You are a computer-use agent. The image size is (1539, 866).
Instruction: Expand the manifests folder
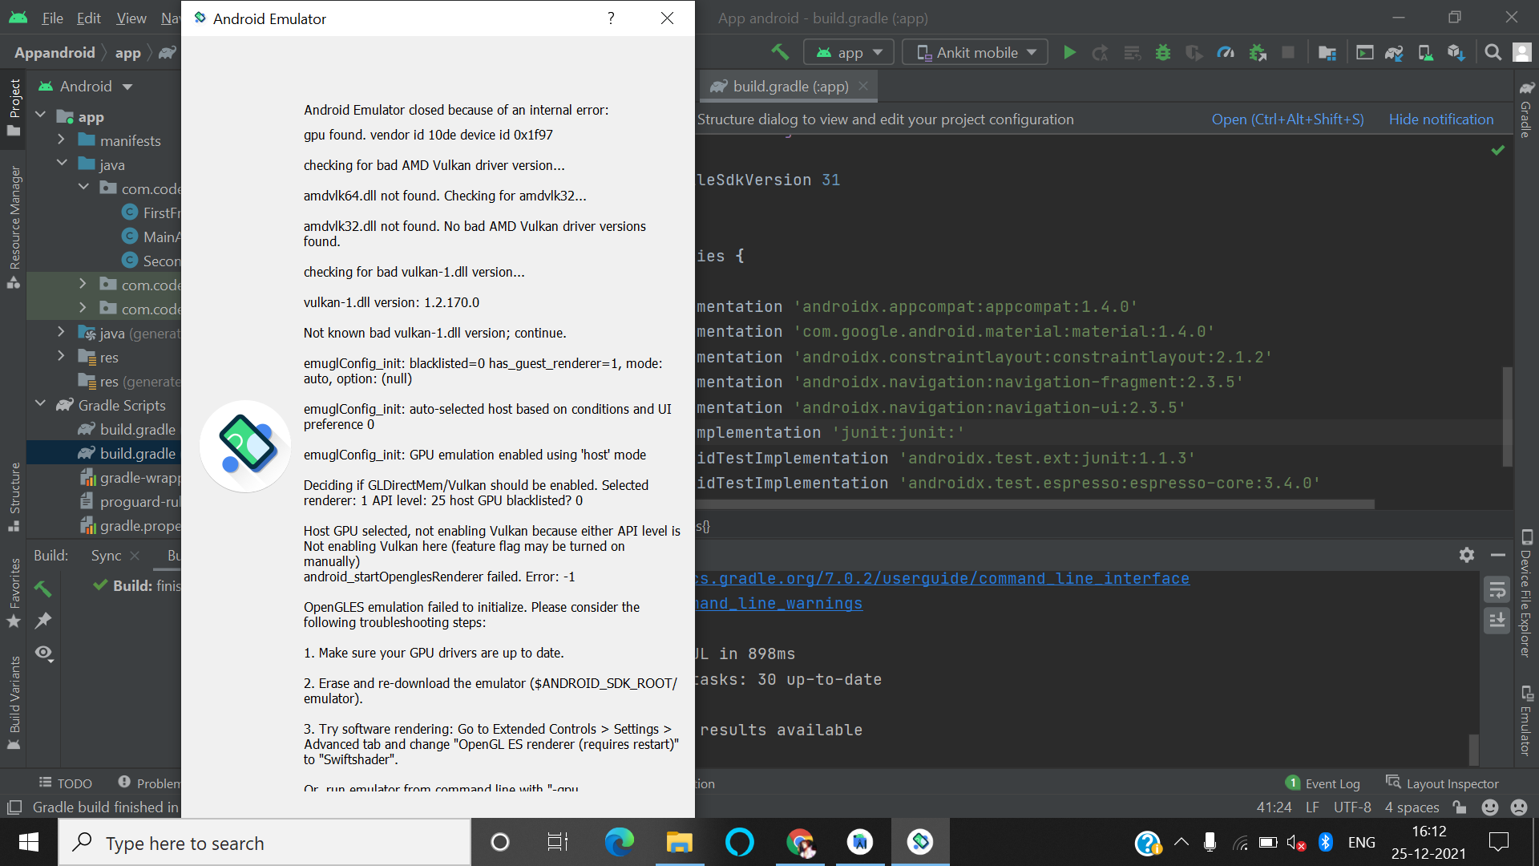pos(62,140)
